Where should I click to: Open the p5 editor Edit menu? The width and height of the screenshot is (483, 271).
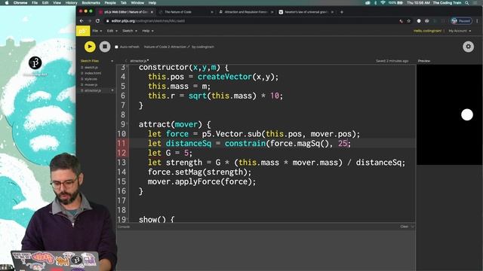click(112, 31)
